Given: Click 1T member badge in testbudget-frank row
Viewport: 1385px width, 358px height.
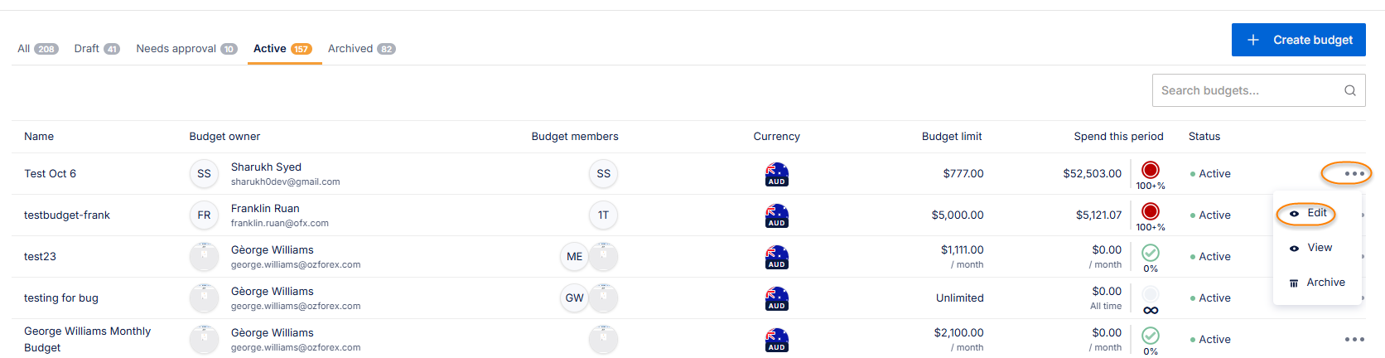Looking at the screenshot, I should [603, 215].
